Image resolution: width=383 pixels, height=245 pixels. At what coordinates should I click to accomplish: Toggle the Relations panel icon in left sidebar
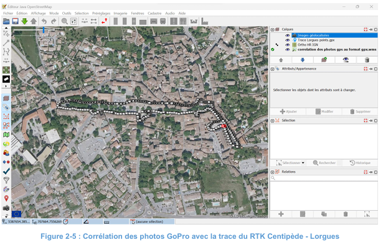[x=6, y=126]
